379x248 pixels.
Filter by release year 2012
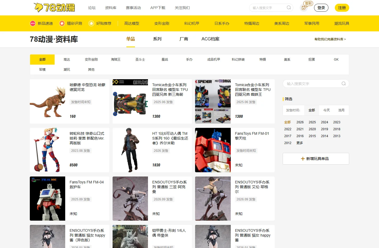288,143
